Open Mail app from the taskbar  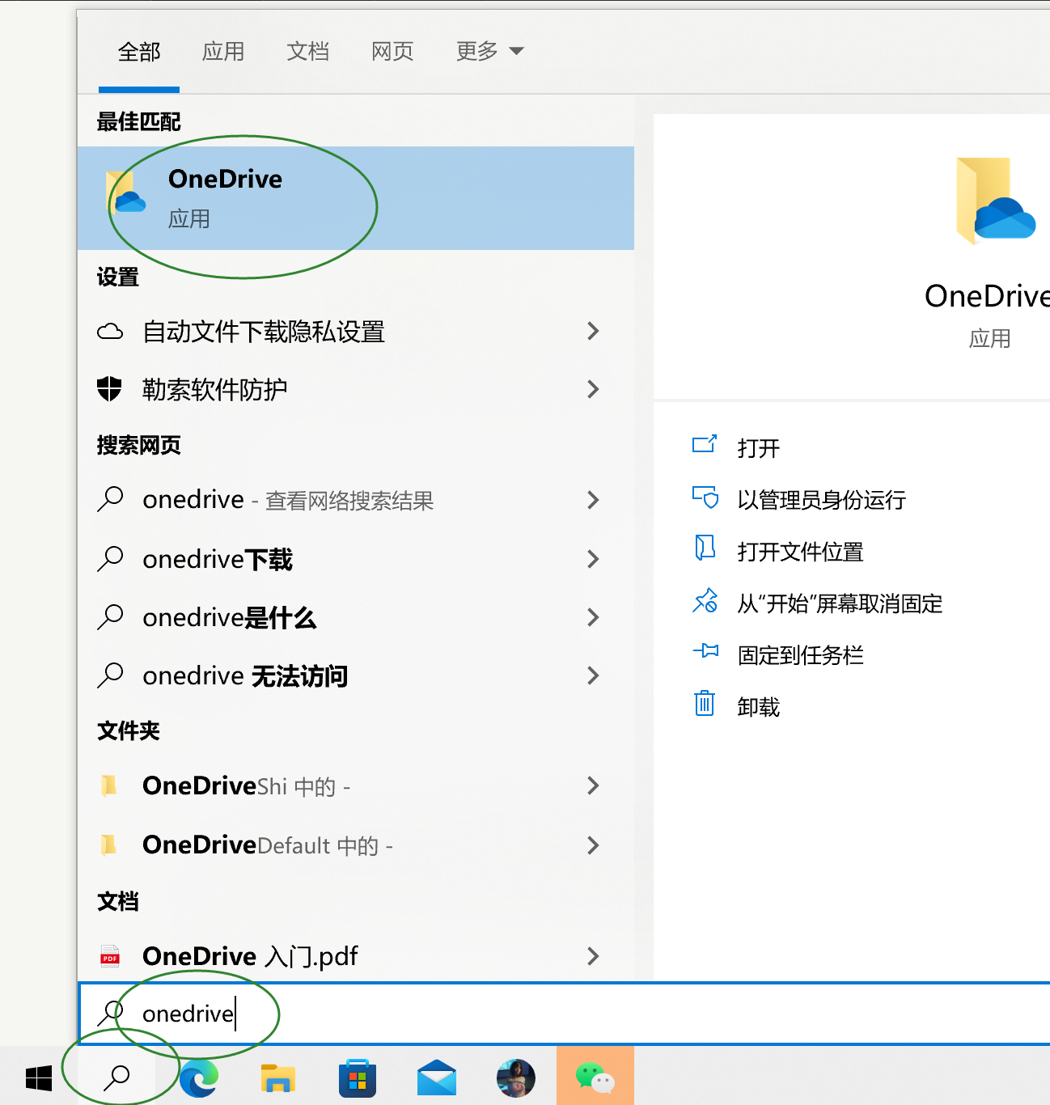436,1077
